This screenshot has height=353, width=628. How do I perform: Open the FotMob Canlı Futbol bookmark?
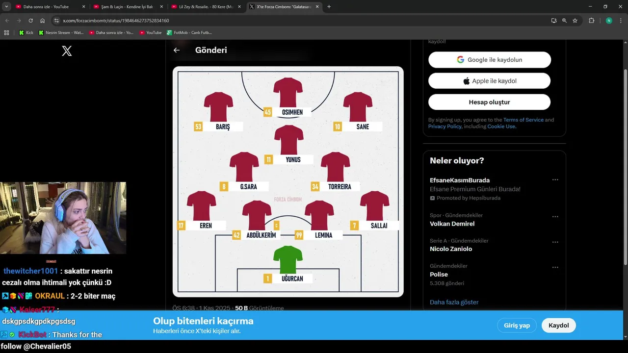pyautogui.click(x=189, y=32)
